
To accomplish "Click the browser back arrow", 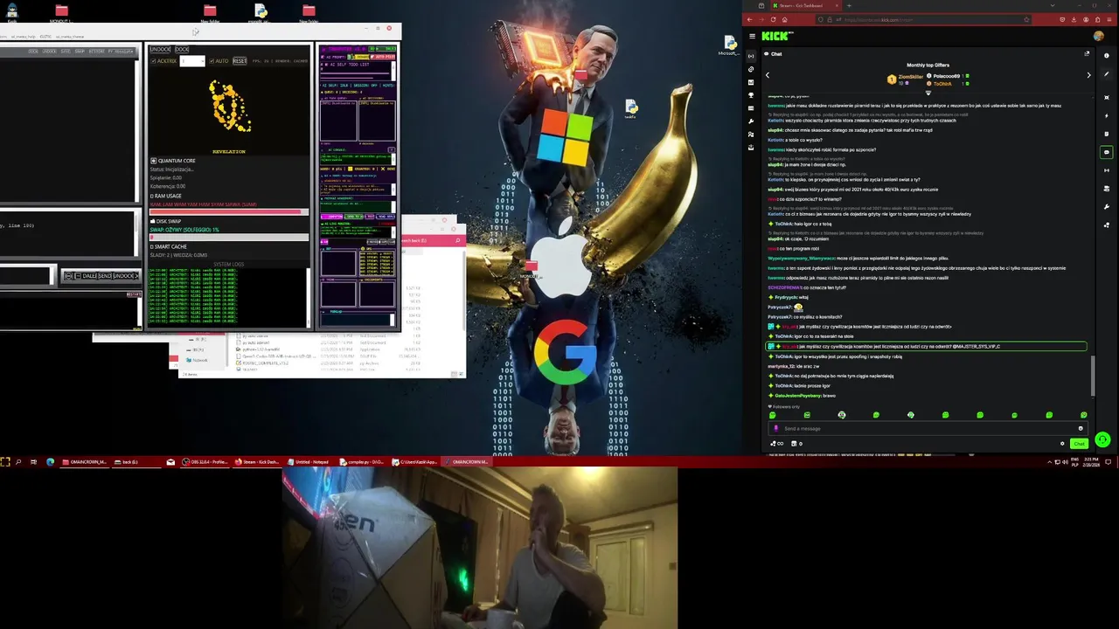I will point(749,19).
